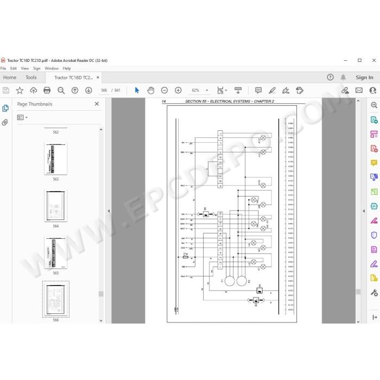The image size is (380, 380).
Task: Open the Edit menu
Action: pos(14,68)
